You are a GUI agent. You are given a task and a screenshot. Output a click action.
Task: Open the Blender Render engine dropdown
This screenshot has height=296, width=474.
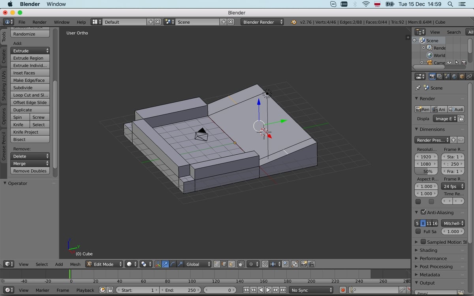coord(262,22)
